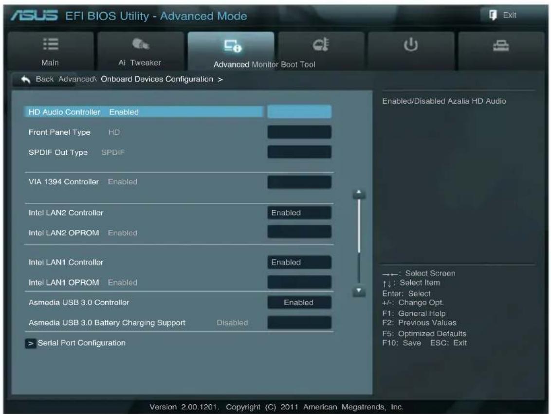
Task: Click the ASUS logo
Action: (x=34, y=16)
